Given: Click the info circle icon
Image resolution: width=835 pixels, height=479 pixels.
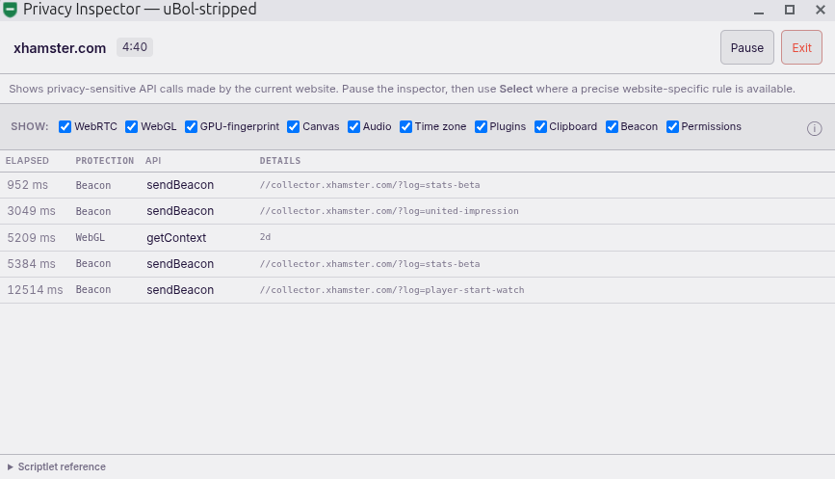Looking at the screenshot, I should coord(814,128).
